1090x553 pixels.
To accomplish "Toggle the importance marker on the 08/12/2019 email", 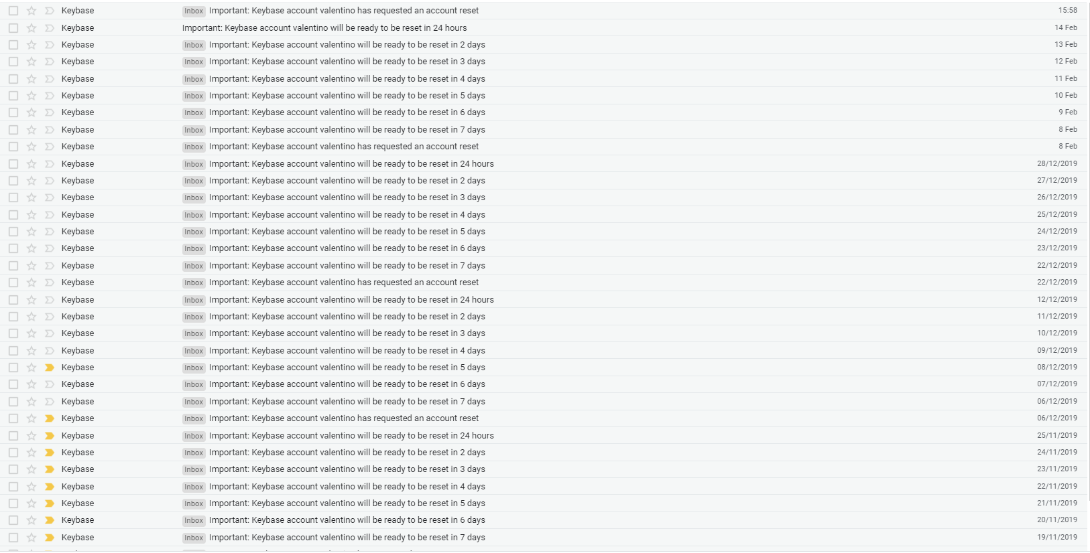I will [x=48, y=367].
